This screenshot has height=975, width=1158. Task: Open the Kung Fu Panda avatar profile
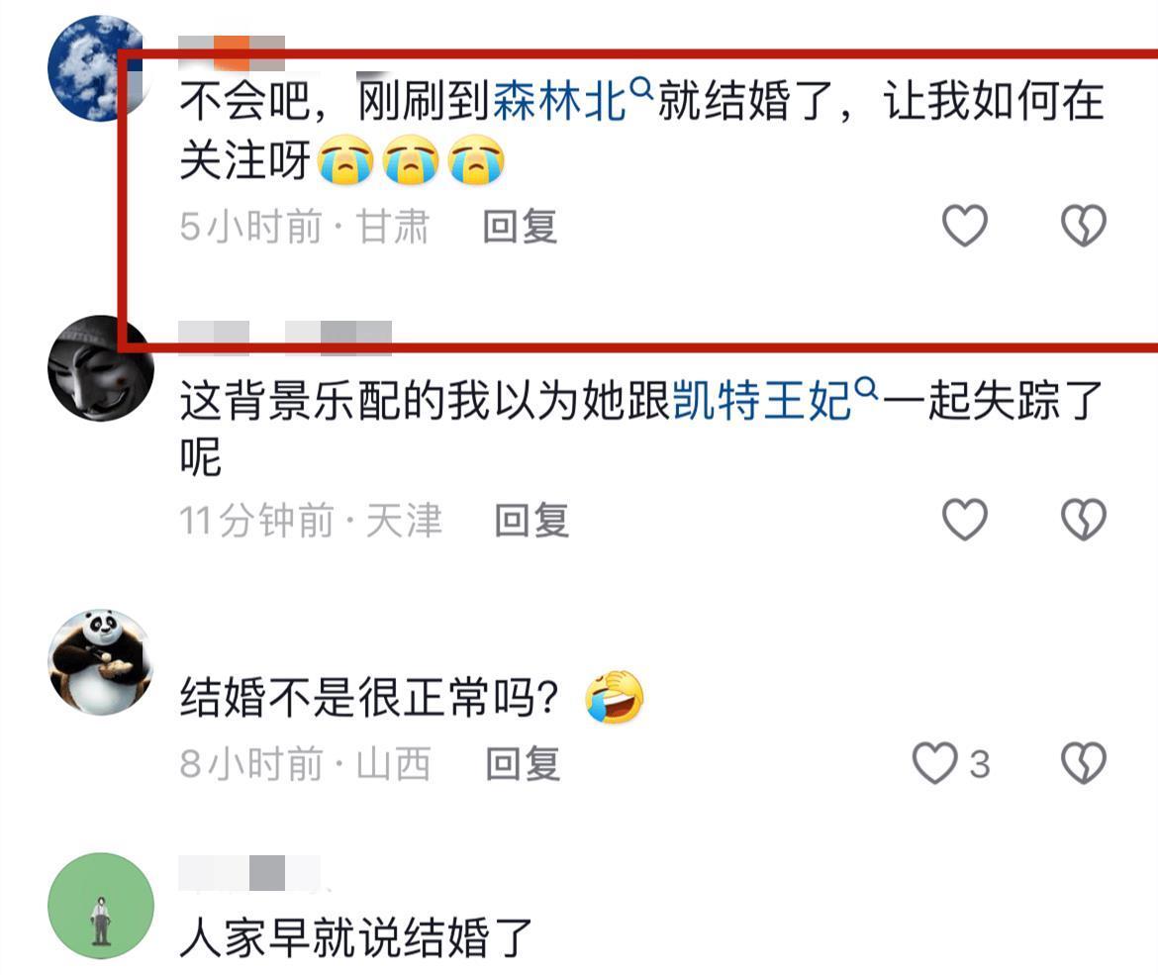coord(101,662)
